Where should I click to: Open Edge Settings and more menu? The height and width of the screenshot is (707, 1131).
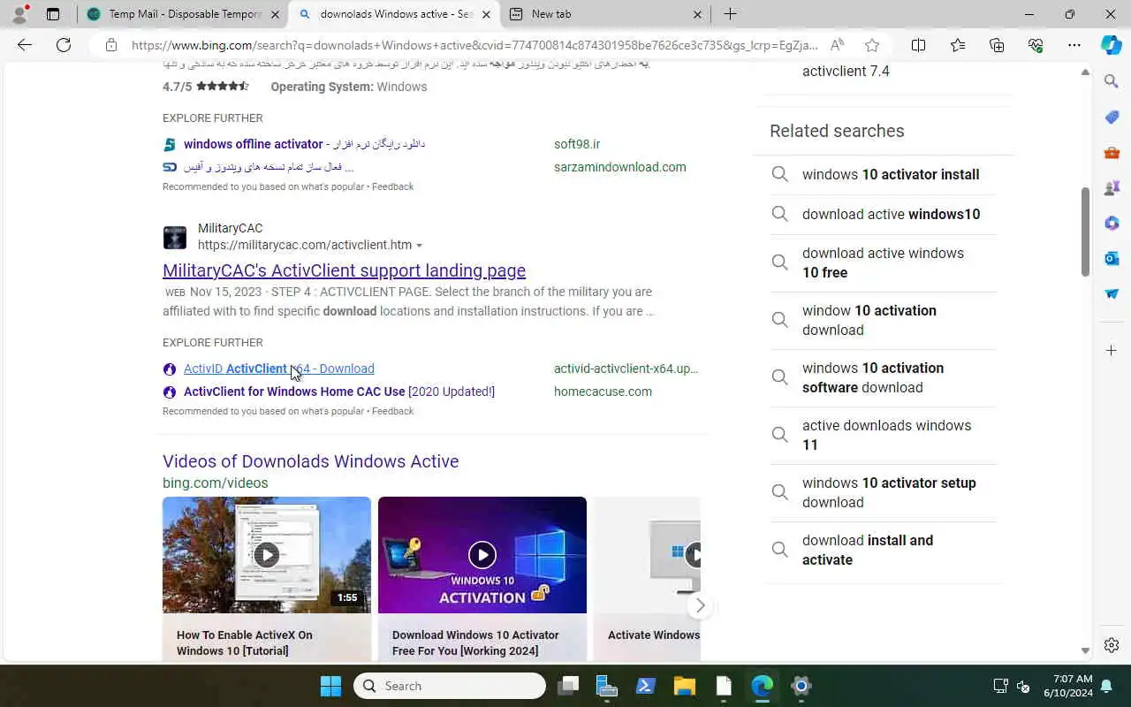point(1074,45)
